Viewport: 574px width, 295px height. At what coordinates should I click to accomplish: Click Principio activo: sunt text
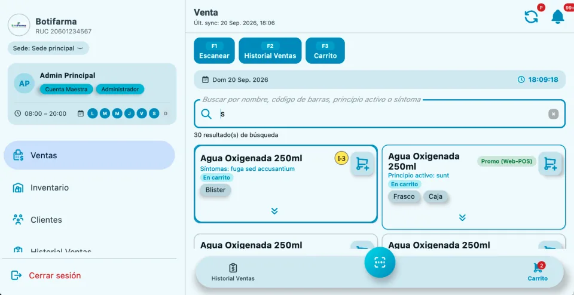419,176
